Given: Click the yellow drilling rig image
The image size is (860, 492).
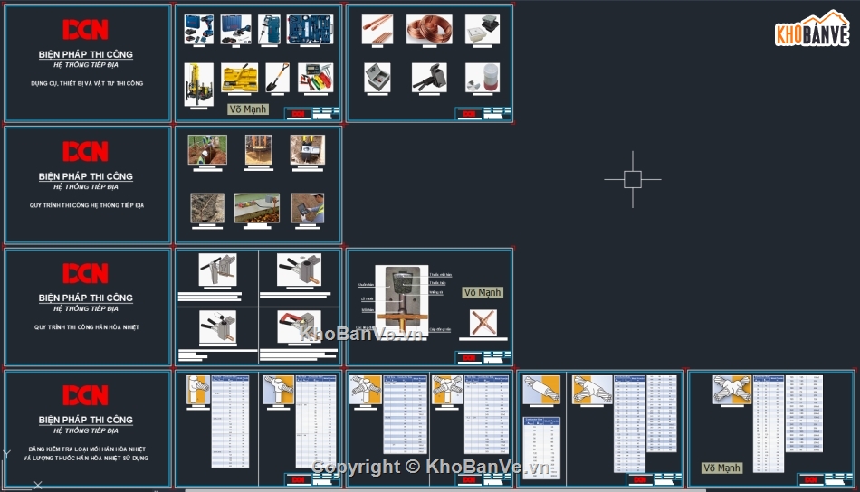Looking at the screenshot, I should [x=198, y=84].
